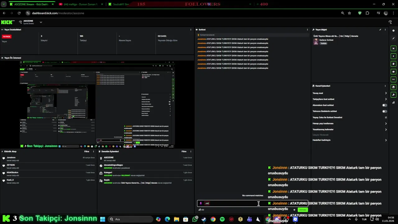Click the shield extension icon in toolbar
This screenshot has height=224, width=398.
pos(360,13)
